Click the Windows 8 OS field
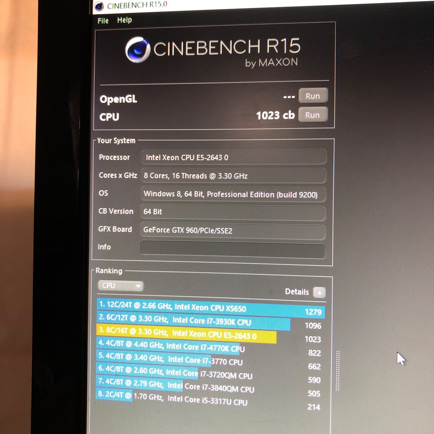 (233, 194)
